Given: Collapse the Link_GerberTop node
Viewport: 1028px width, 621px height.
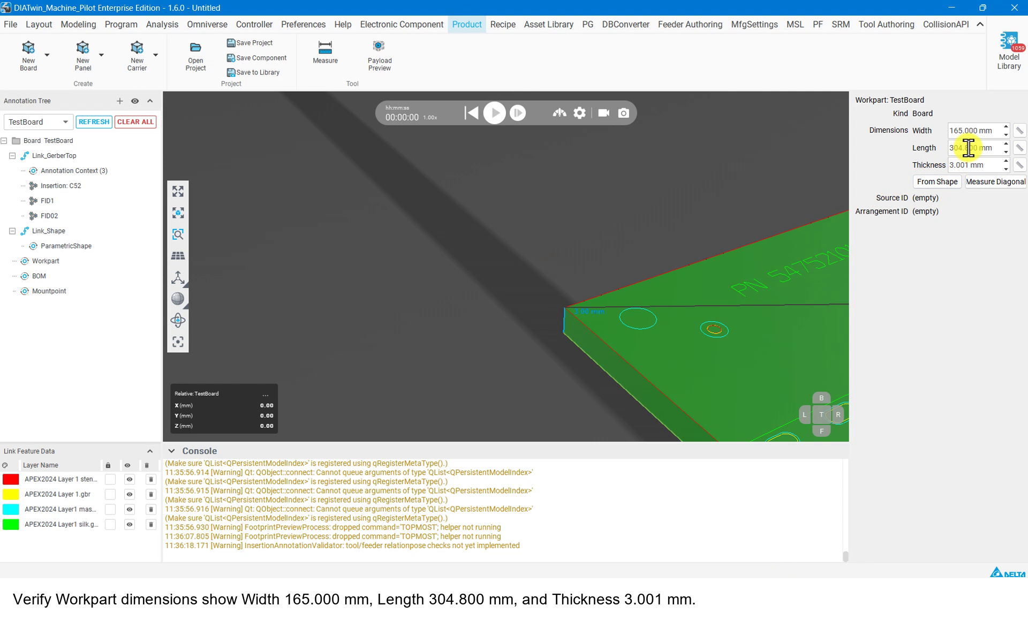Looking at the screenshot, I should click(x=12, y=156).
